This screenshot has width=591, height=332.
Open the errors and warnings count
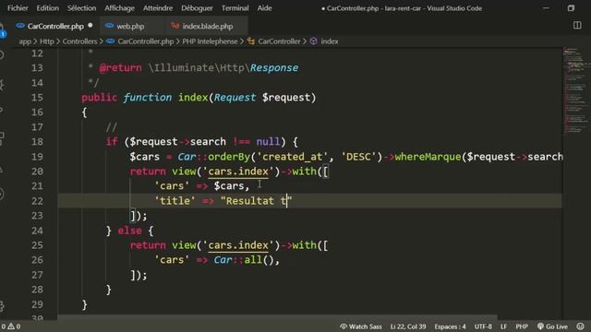pos(11,326)
